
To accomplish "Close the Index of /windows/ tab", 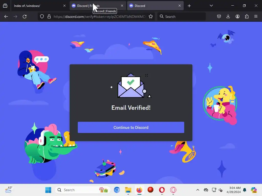I will [x=64, y=6].
